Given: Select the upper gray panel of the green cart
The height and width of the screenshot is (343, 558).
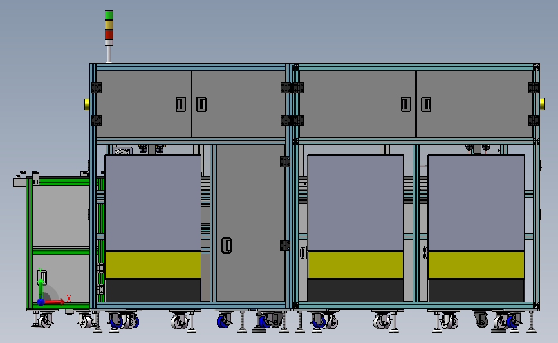Looking at the screenshot, I should [61, 216].
